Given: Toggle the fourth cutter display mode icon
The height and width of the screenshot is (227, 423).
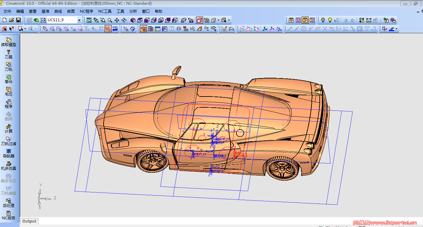Looking at the screenshot, I should point(312,20).
